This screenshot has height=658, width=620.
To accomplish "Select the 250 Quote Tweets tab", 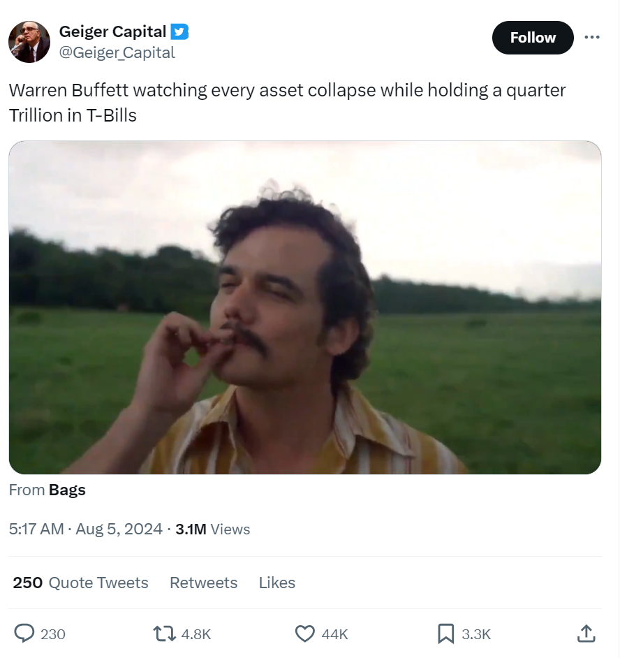I will point(80,583).
